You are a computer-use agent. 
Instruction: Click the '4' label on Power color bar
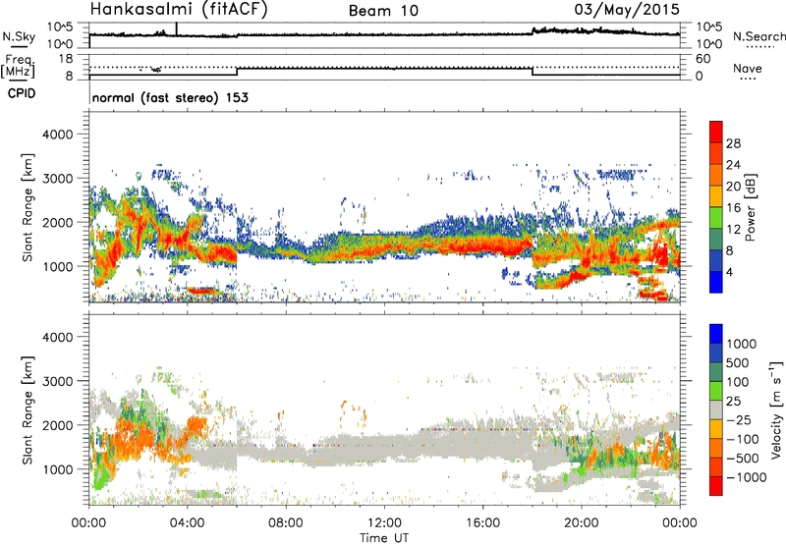(x=729, y=272)
